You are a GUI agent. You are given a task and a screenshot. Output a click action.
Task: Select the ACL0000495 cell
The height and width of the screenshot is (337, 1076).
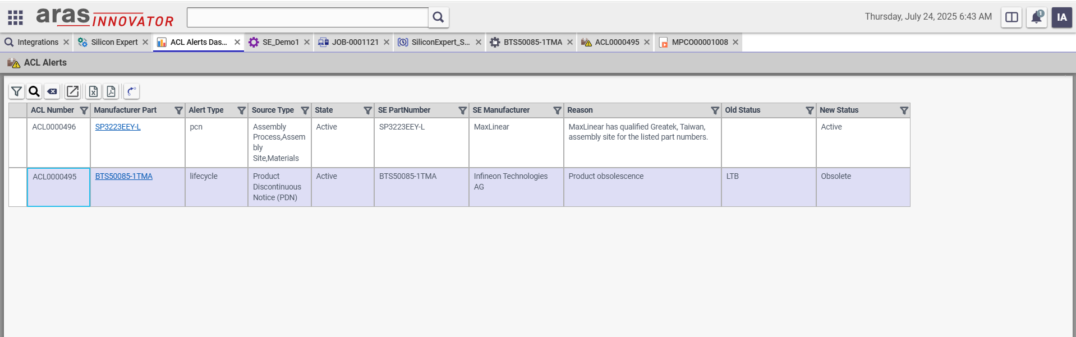[58, 187]
